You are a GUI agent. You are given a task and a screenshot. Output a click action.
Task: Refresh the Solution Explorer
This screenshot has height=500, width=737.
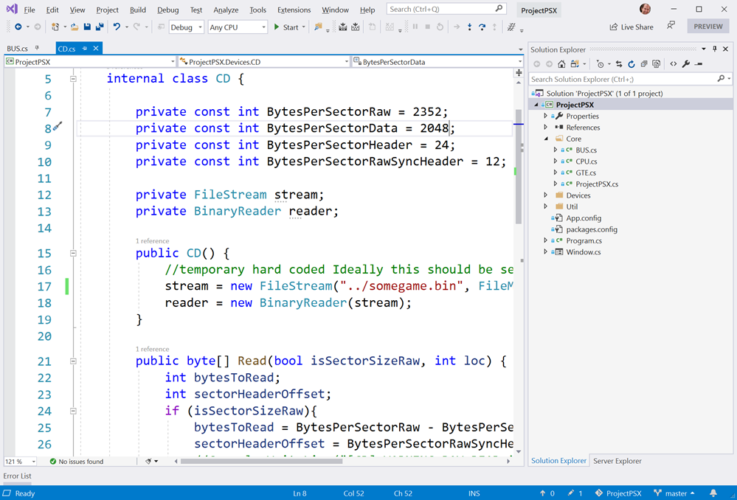coord(632,64)
